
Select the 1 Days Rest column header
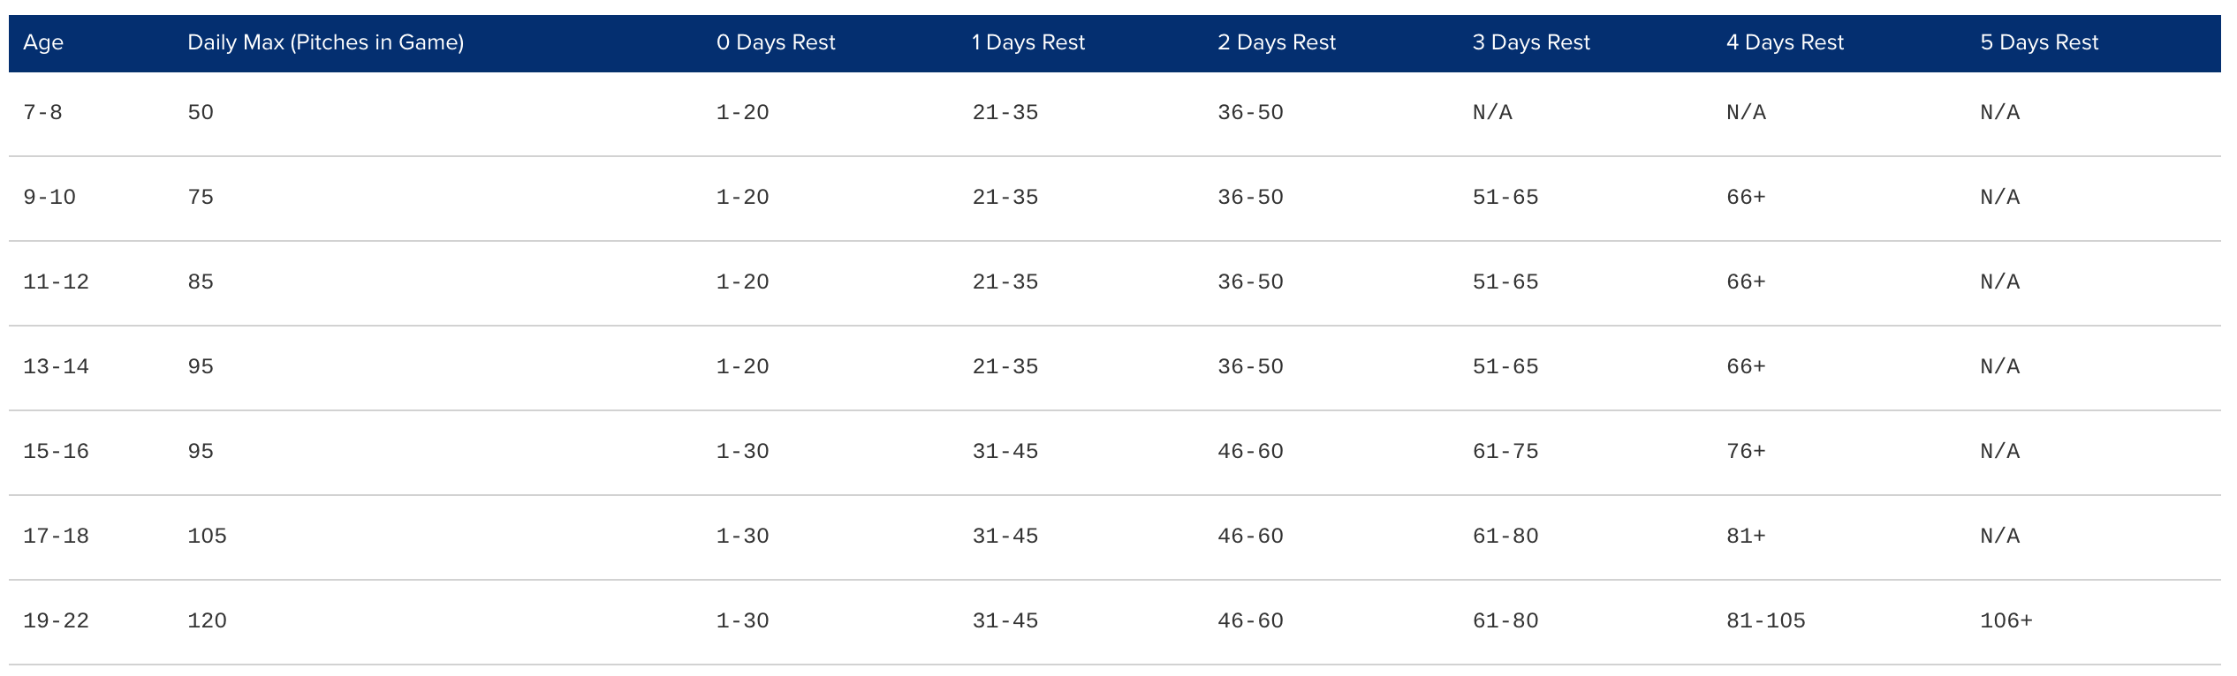tap(1028, 42)
